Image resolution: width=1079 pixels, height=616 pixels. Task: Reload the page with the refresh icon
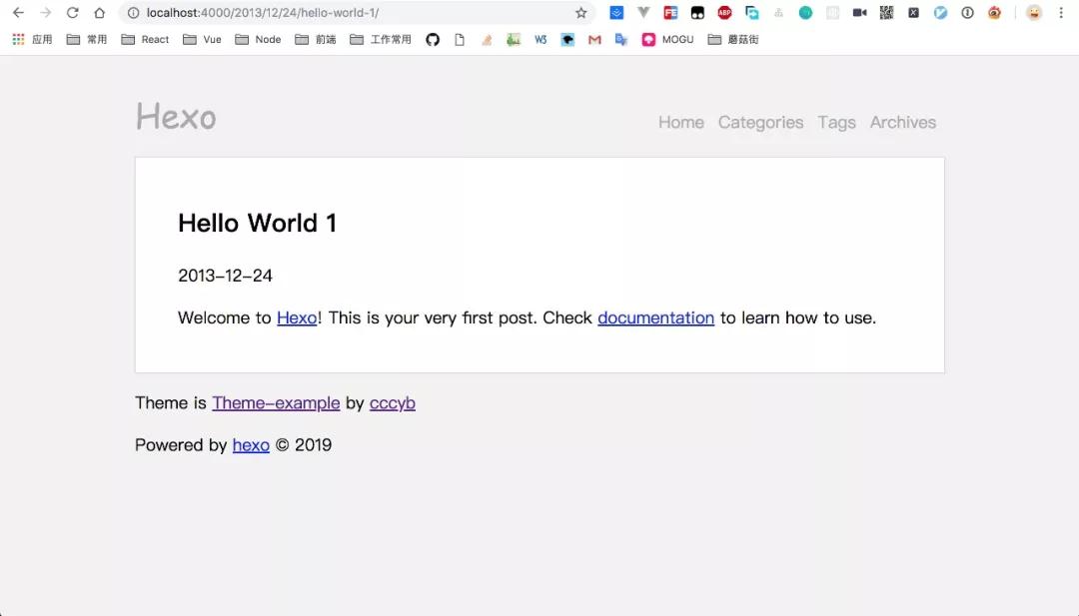coord(72,12)
